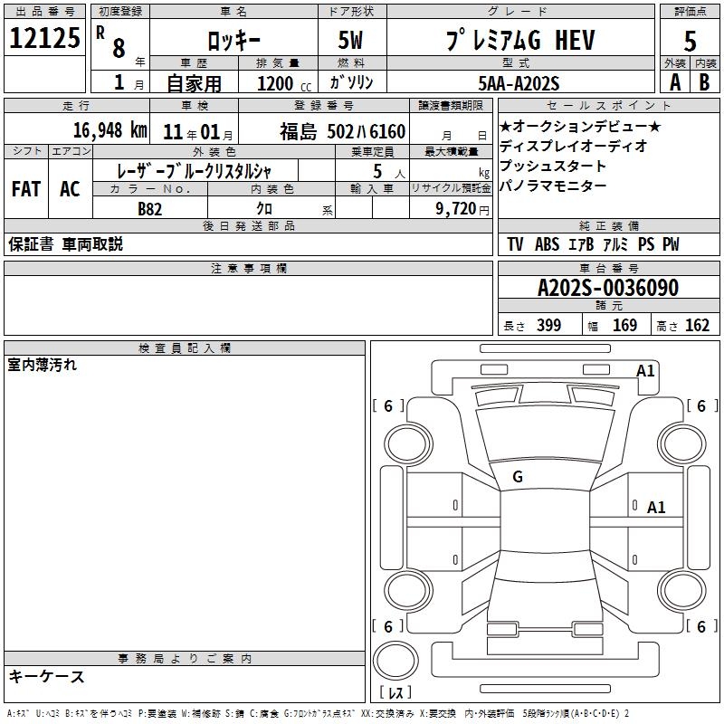This screenshot has width=724, height=724.
Task: Select the sales point プッシュスタート
Action: (553, 166)
